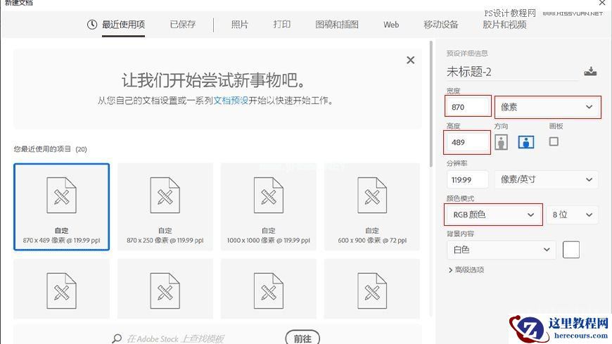Open the RGB 颜色 color mode dropdown

493,215
